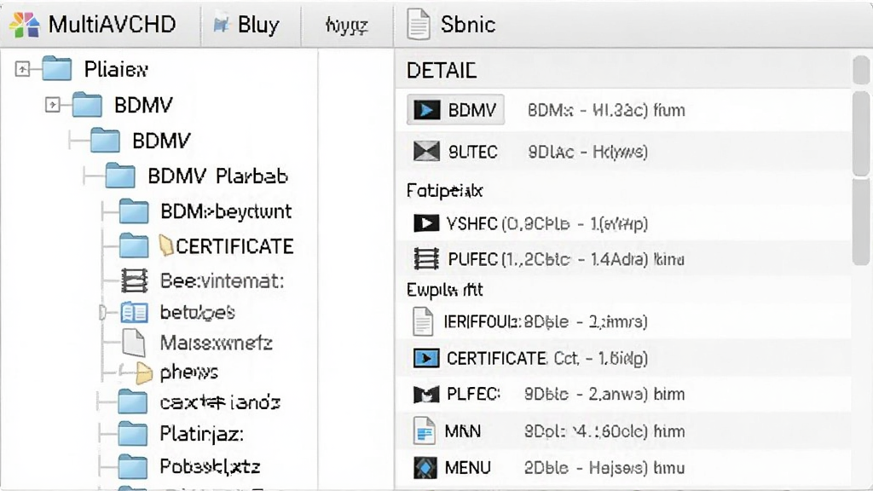Toggle the expand box beside BDMV
The image size is (873, 491).
click(52, 105)
